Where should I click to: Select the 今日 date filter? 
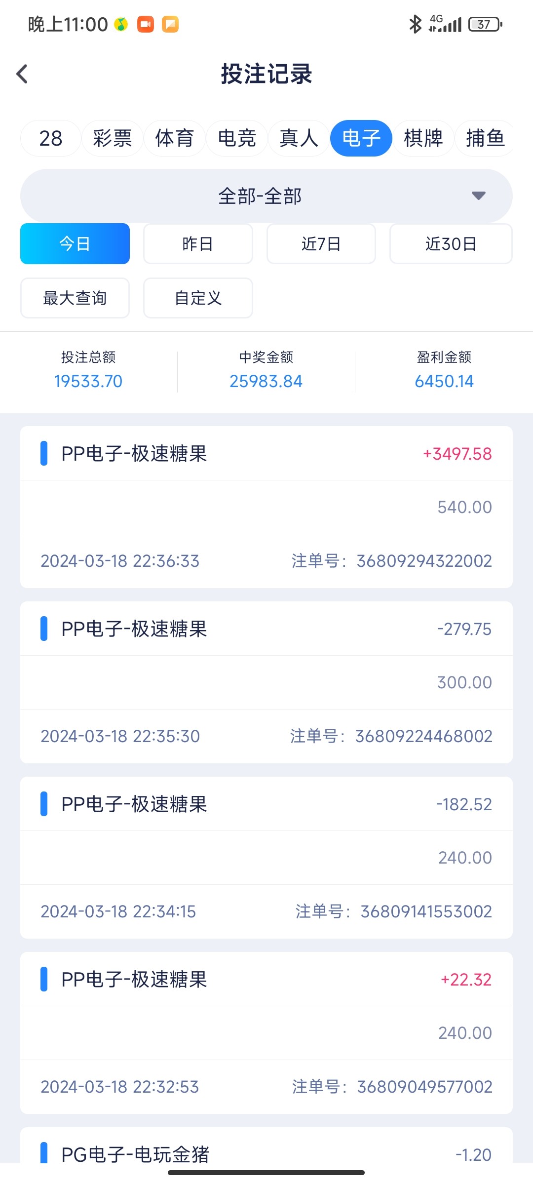pos(75,244)
